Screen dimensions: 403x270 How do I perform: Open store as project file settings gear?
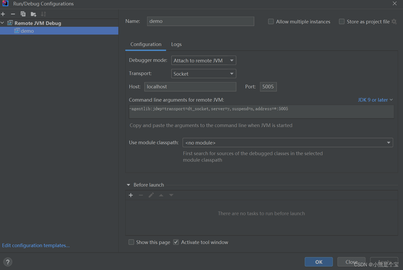pyautogui.click(x=395, y=22)
